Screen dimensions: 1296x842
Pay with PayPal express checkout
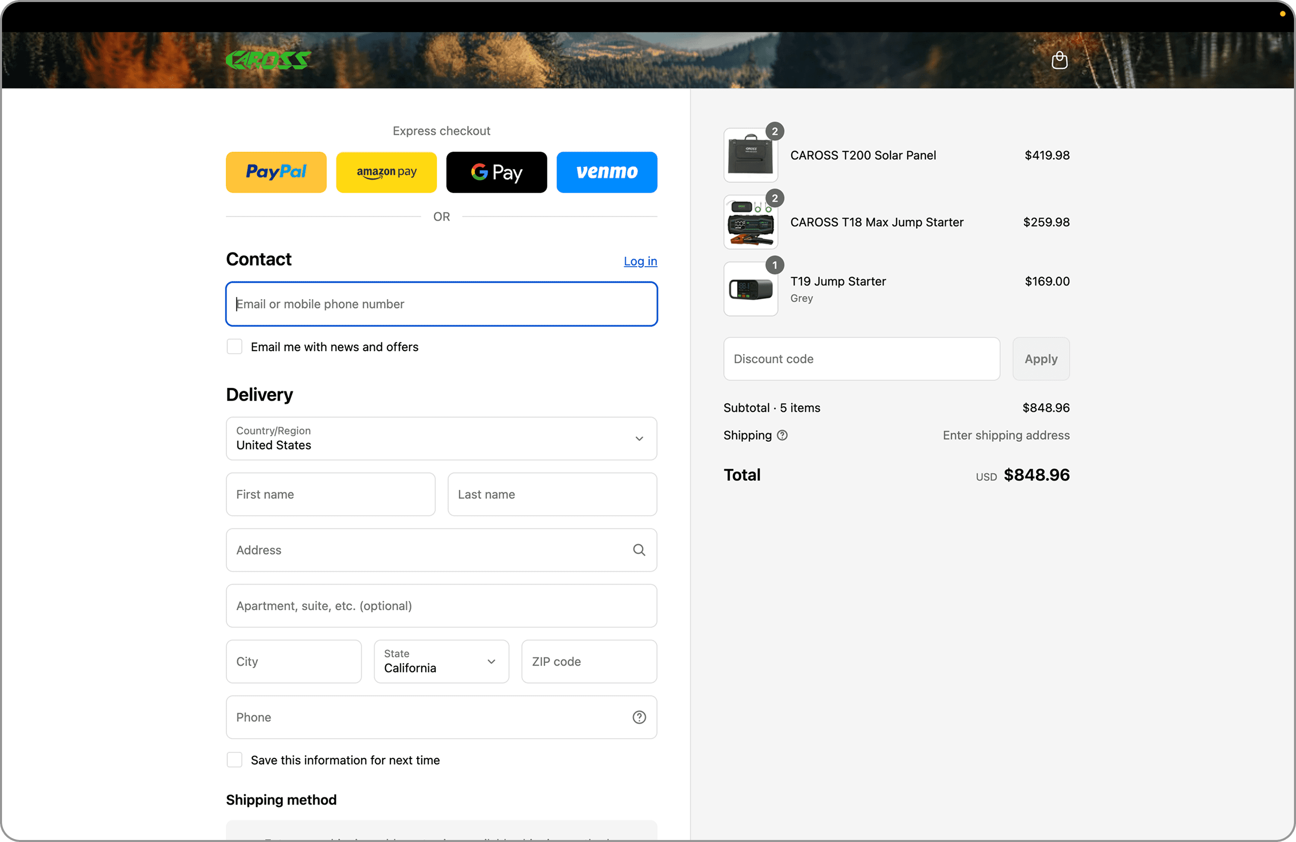[276, 172]
